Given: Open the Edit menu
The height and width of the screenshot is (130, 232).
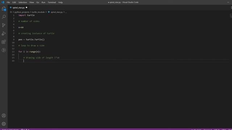Looking at the screenshot, I should pos(14,3).
